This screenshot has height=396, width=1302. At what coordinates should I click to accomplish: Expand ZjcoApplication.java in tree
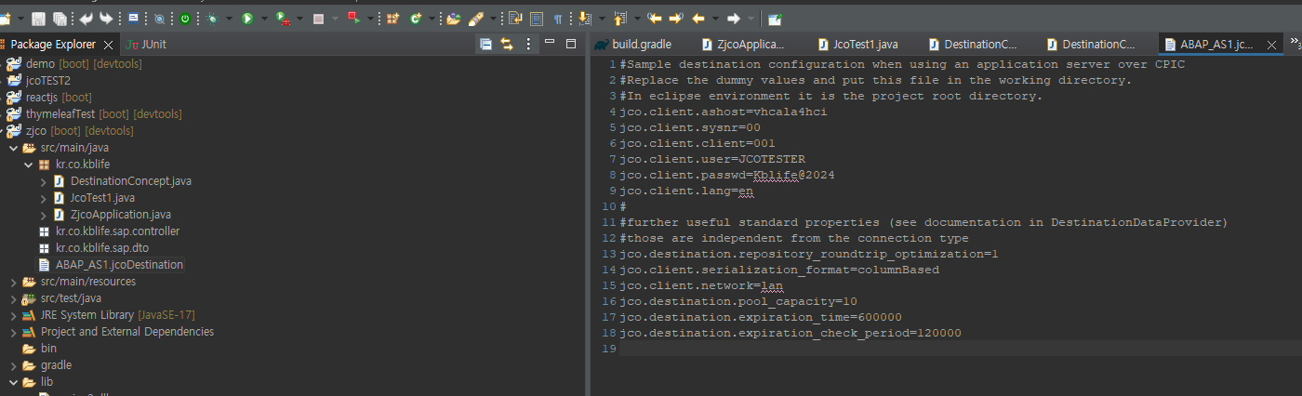tap(44, 215)
